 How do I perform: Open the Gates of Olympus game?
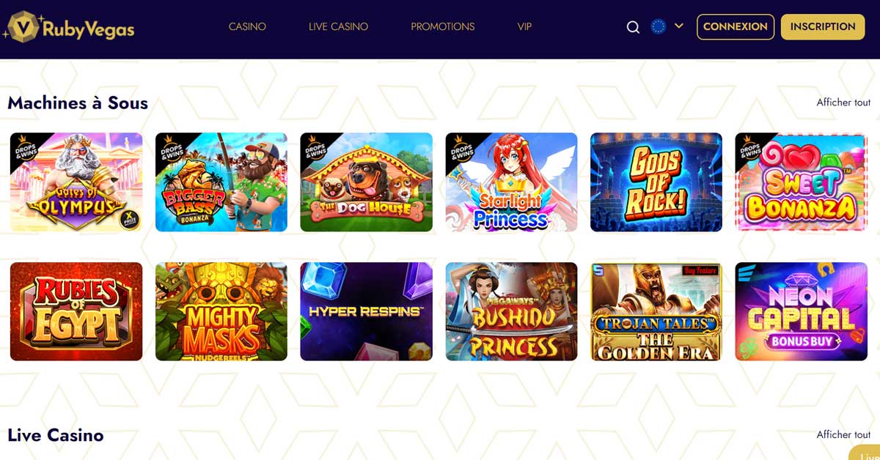(76, 182)
